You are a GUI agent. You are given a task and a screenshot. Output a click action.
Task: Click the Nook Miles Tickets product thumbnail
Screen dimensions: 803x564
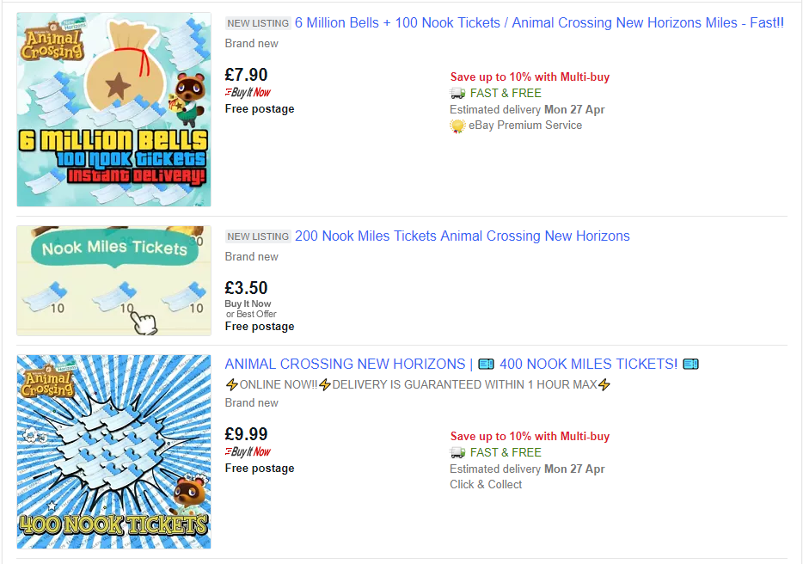(x=113, y=280)
